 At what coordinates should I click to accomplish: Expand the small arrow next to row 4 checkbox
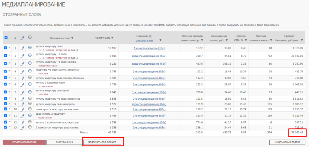9,72
